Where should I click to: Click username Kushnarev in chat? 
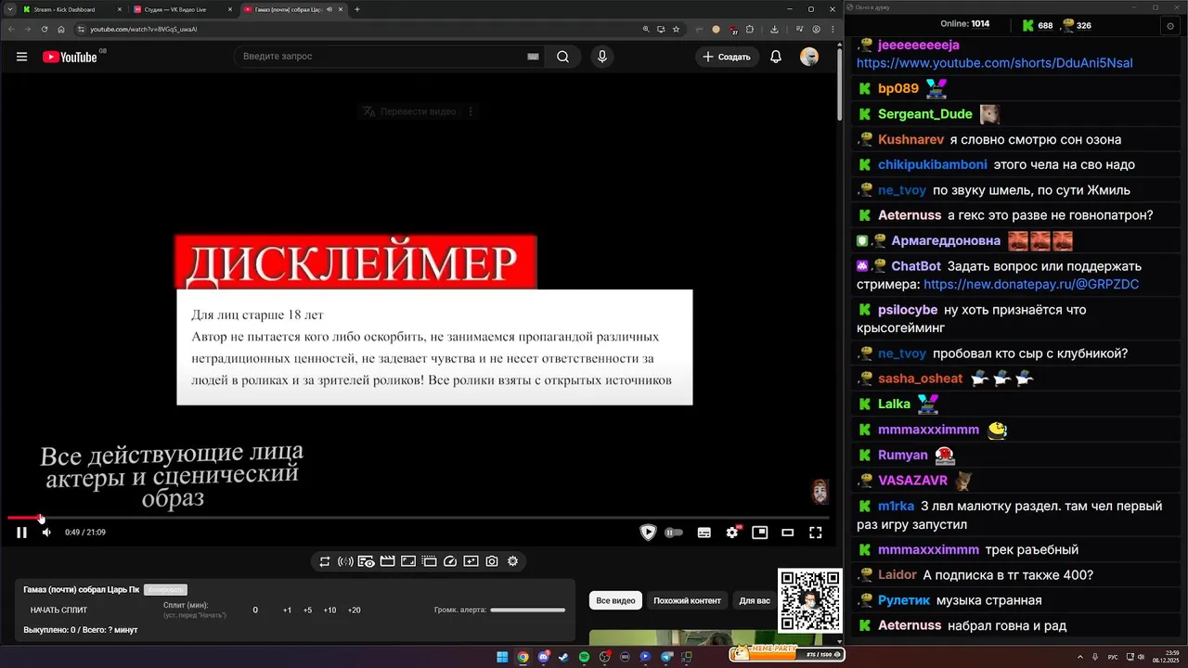click(910, 139)
